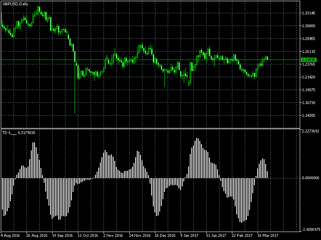Click the 2 Nov 2016 date label

tap(113, 236)
